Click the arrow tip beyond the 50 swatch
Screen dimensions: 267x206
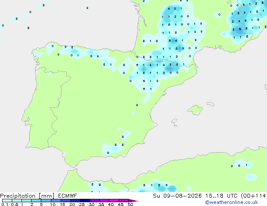(133, 201)
